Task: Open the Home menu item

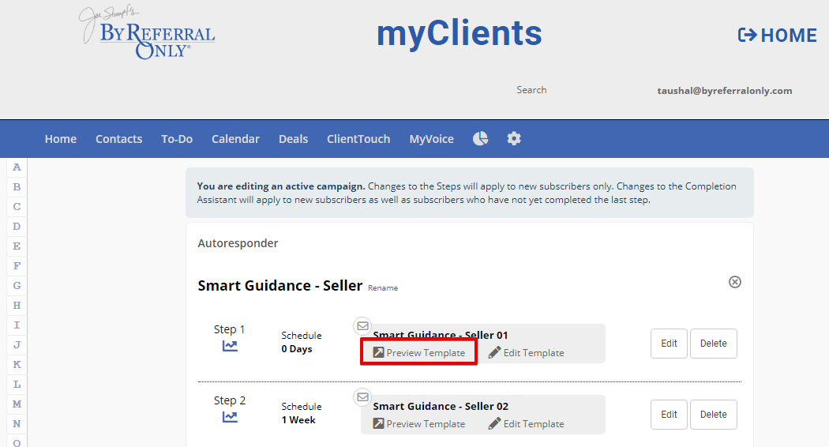Action: (x=61, y=138)
